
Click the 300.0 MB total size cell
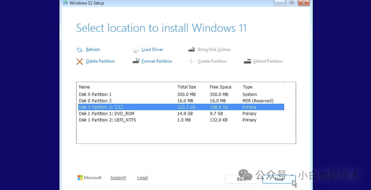[x=187, y=94]
